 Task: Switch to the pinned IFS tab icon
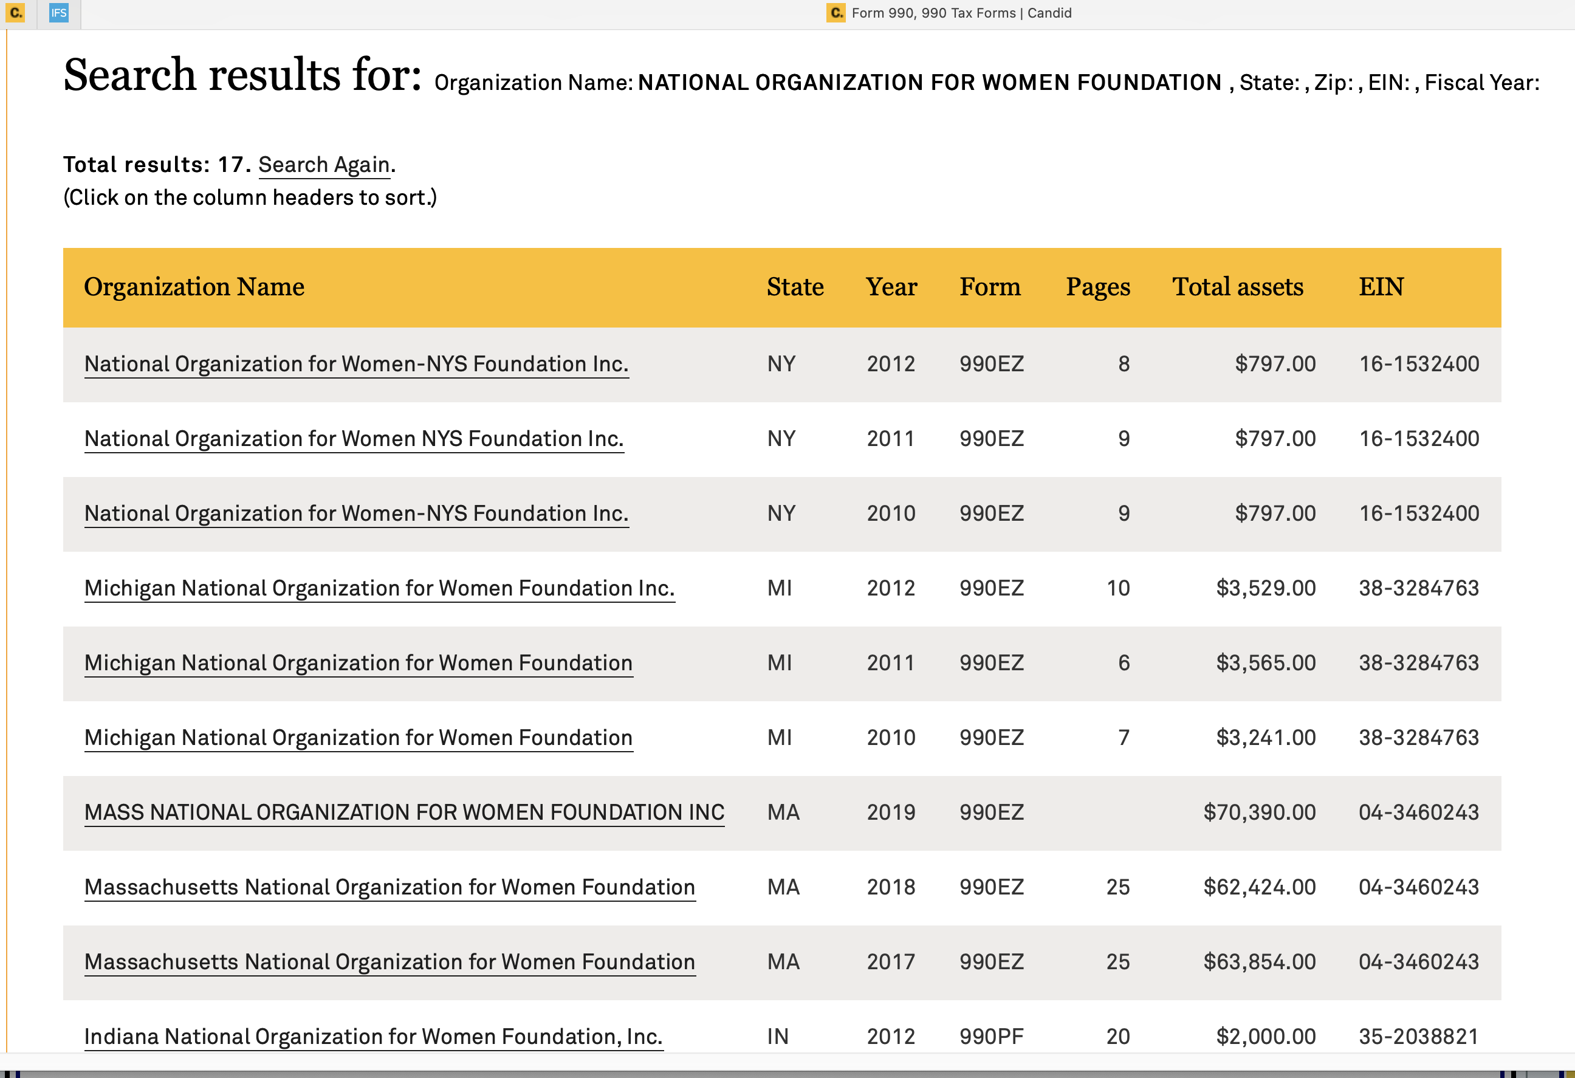[x=59, y=13]
